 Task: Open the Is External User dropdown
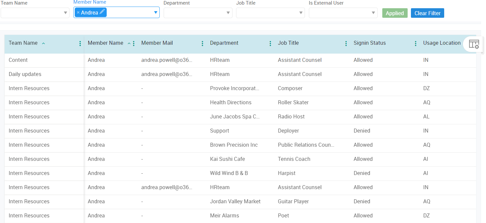[373, 13]
